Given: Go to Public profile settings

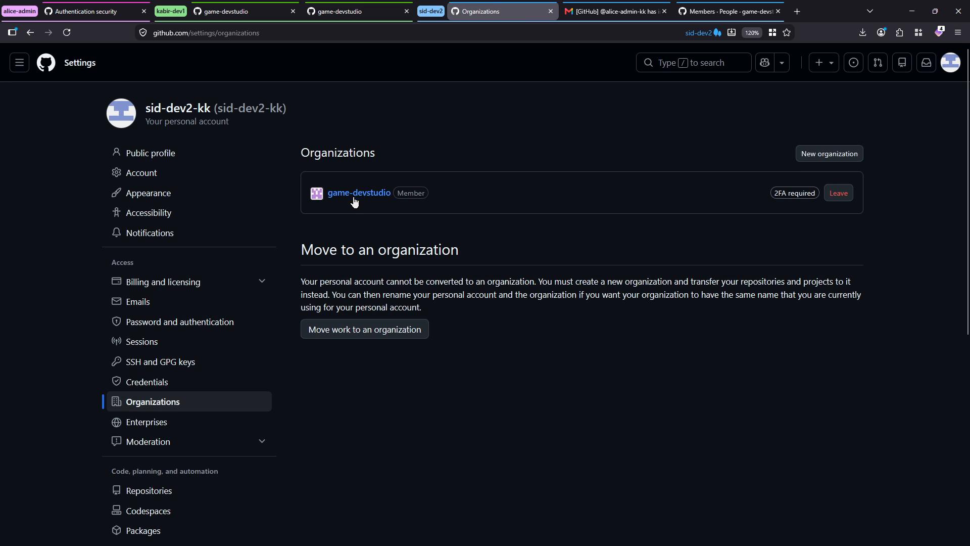Looking at the screenshot, I should point(189,153).
